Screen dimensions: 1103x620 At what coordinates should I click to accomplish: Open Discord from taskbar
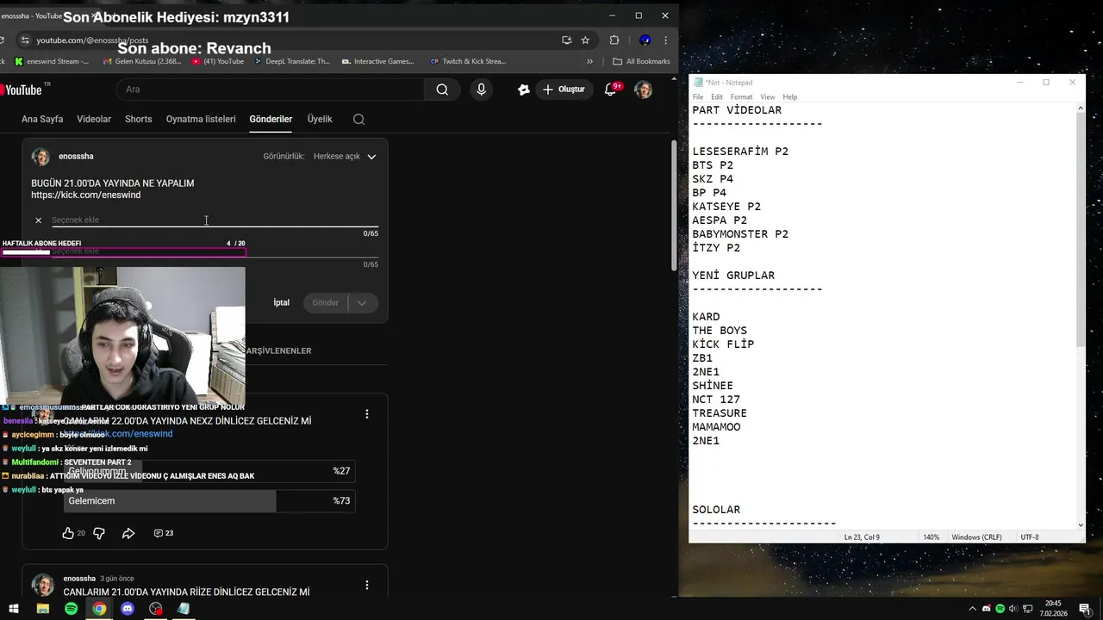click(128, 609)
